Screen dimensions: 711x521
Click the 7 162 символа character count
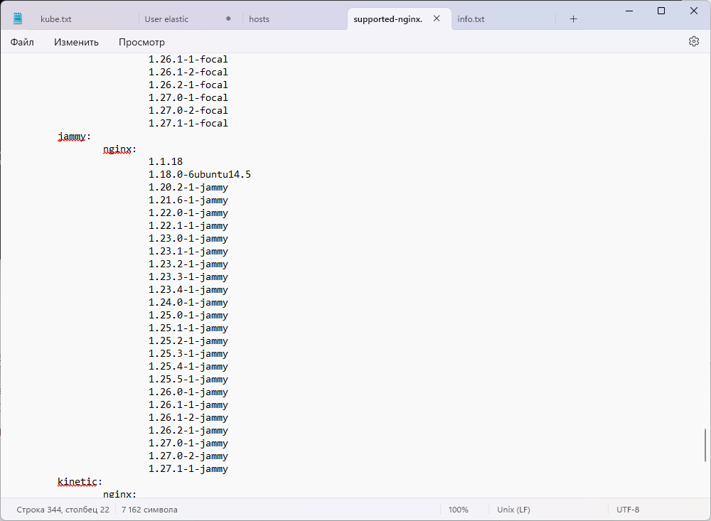149,510
